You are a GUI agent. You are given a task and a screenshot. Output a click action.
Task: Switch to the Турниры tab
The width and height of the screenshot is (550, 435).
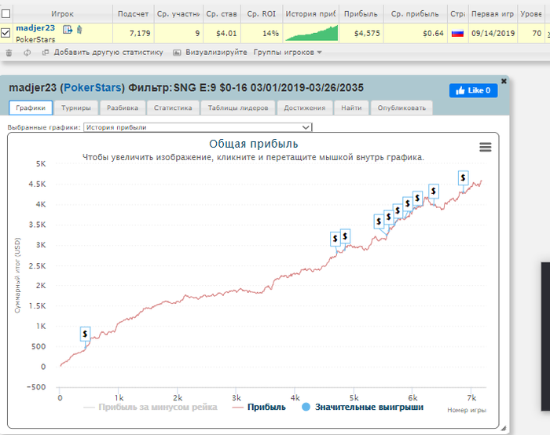pyautogui.click(x=75, y=108)
